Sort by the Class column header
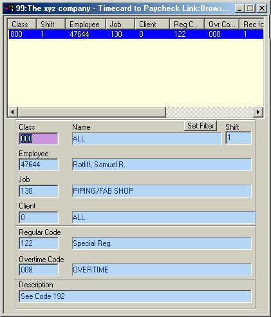 (22, 25)
